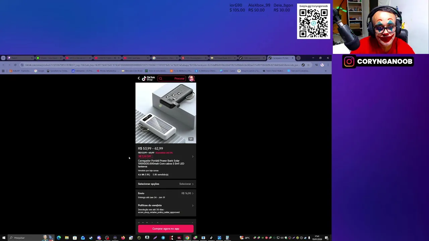The width and height of the screenshot is (429, 241).
Task: Open the weather 28°C taskbar widget
Action: tap(245, 238)
